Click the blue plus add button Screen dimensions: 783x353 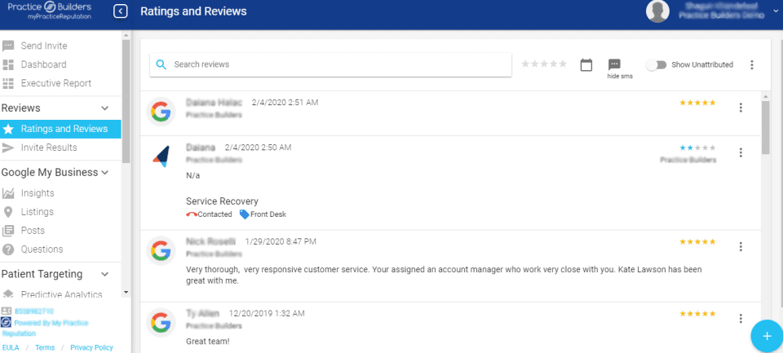pyautogui.click(x=767, y=337)
